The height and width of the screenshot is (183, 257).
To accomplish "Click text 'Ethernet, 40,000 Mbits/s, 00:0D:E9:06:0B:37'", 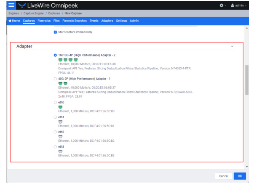I will click(87, 88).
